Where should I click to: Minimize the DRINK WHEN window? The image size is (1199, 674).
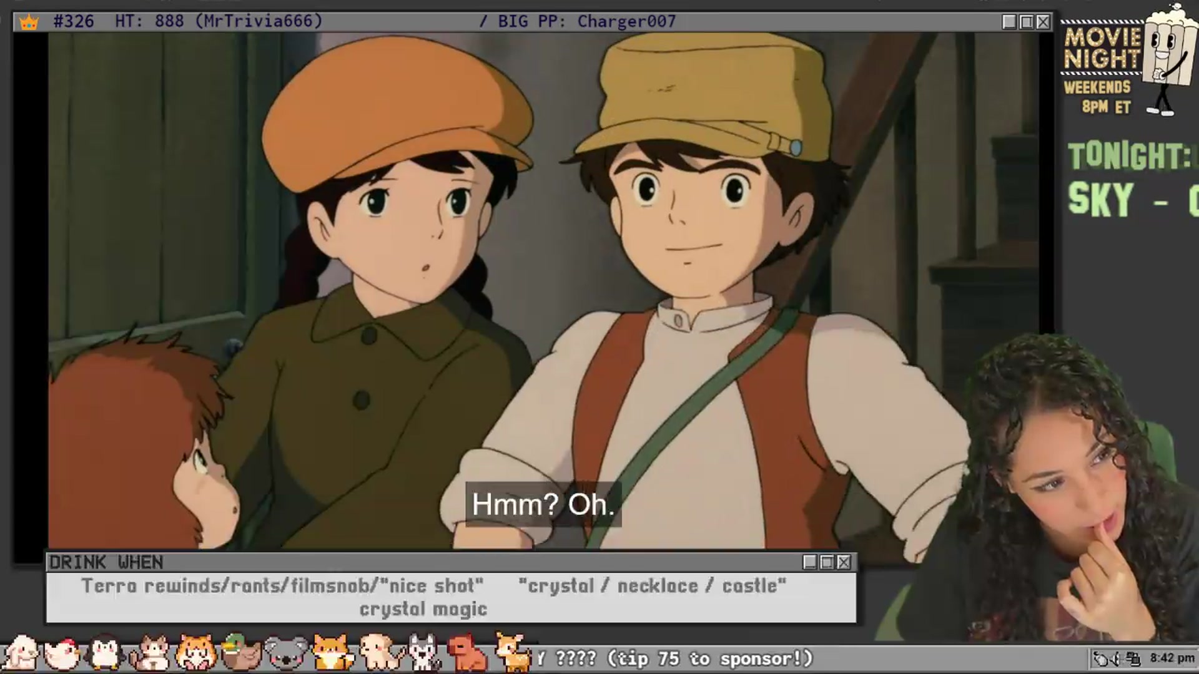pos(810,562)
